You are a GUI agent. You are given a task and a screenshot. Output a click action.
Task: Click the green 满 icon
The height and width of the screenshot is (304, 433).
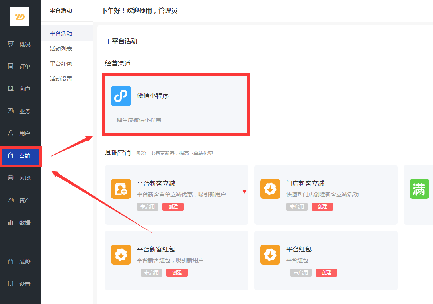[419, 189]
